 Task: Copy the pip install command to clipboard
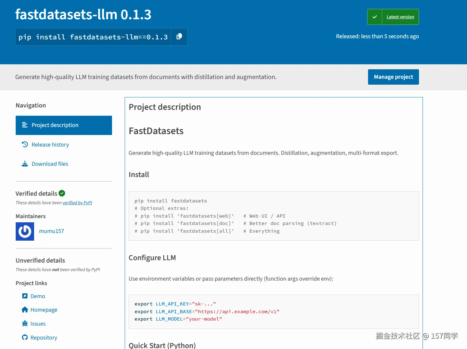(x=179, y=37)
